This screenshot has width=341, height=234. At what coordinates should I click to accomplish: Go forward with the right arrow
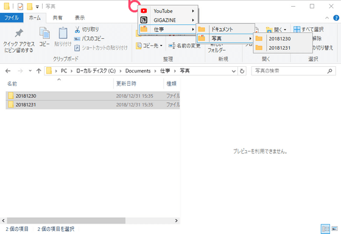20,71
